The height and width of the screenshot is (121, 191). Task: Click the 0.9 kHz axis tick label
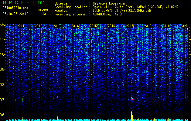3,70
